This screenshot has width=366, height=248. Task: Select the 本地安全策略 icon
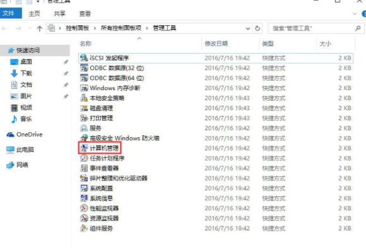[x=84, y=98]
